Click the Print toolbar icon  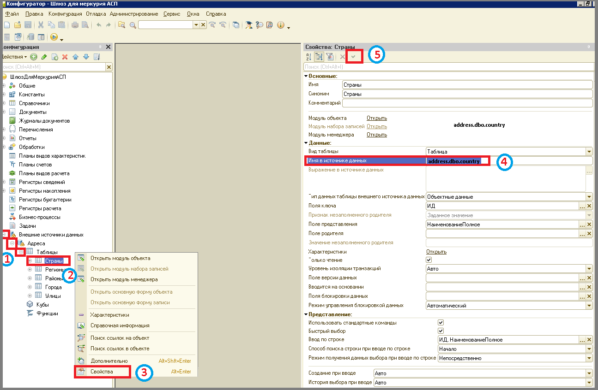(x=75, y=25)
